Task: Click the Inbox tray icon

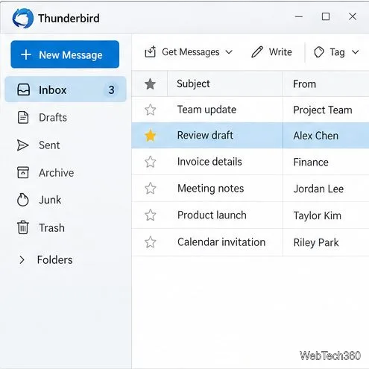Action: point(24,89)
